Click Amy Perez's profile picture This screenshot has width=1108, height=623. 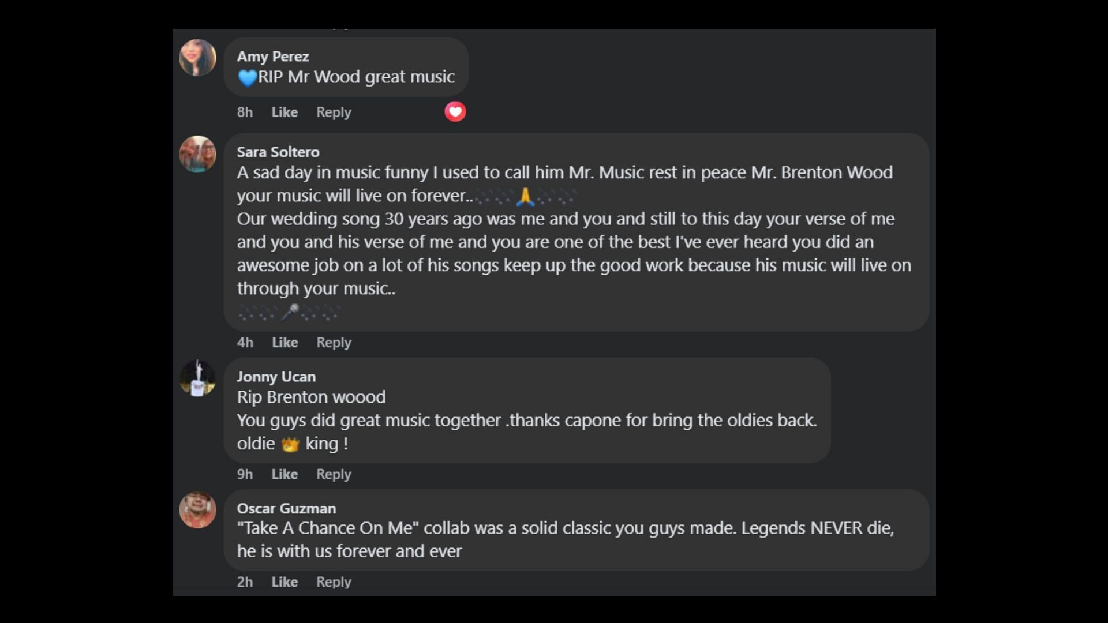click(x=197, y=58)
